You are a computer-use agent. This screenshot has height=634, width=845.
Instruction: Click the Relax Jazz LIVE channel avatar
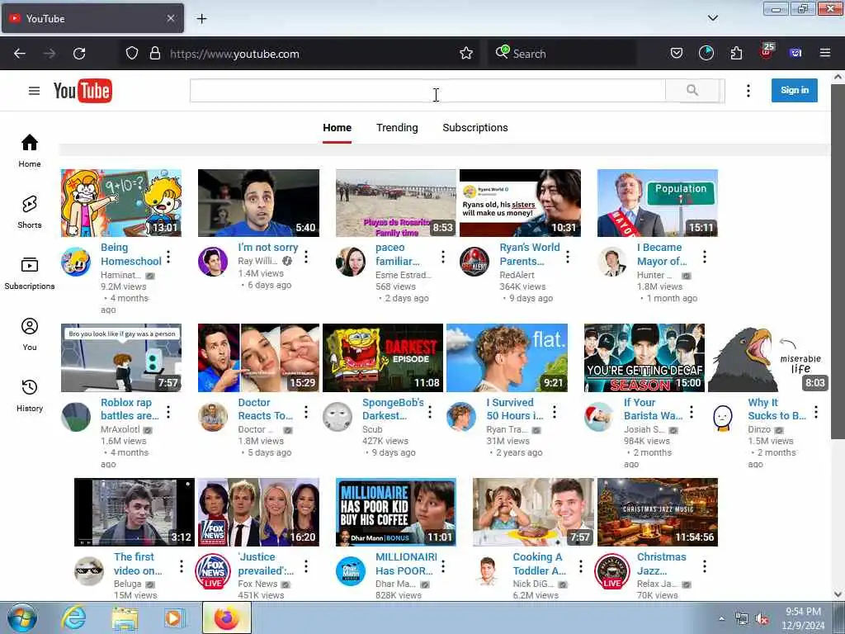(x=612, y=571)
